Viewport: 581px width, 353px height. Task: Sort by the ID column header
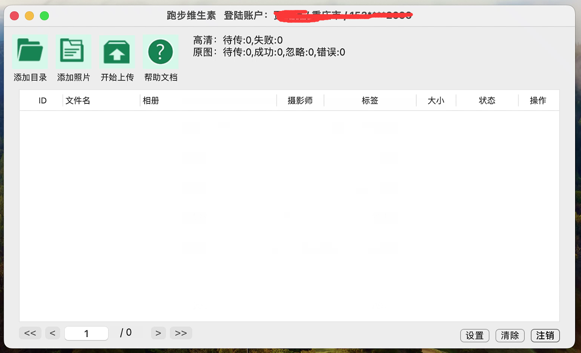point(42,101)
